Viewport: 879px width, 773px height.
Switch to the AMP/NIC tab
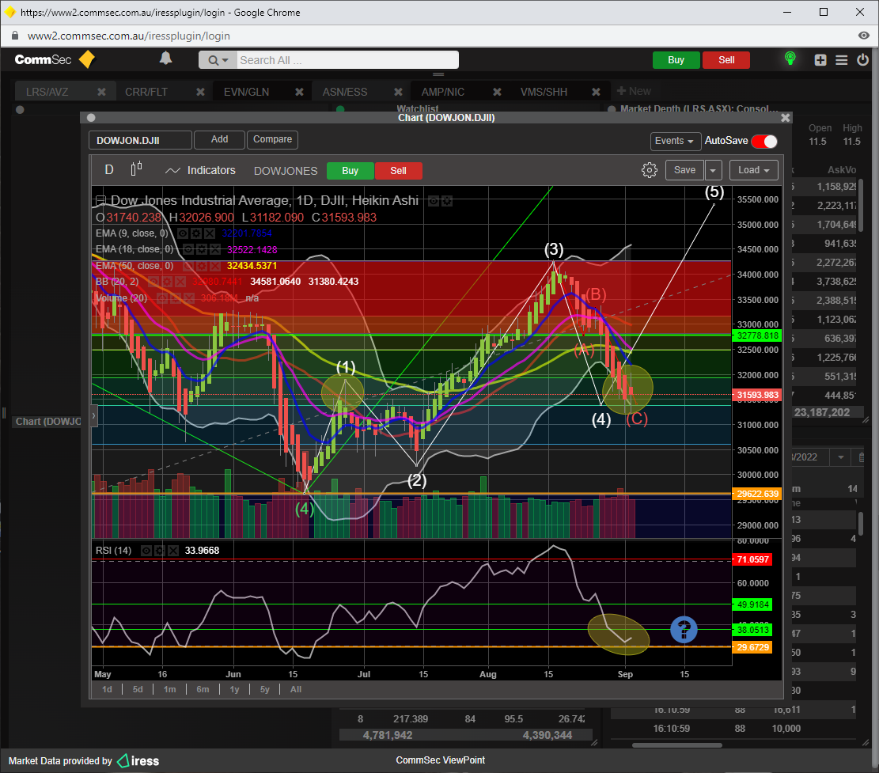tap(443, 92)
